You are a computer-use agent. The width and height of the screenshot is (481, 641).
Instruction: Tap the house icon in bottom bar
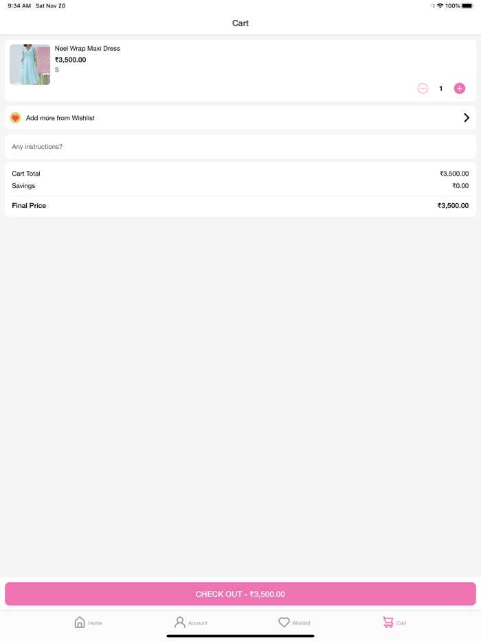[80, 622]
